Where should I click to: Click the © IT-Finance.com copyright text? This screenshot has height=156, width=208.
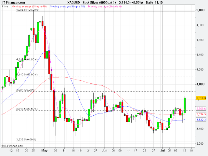(x=12, y=146)
